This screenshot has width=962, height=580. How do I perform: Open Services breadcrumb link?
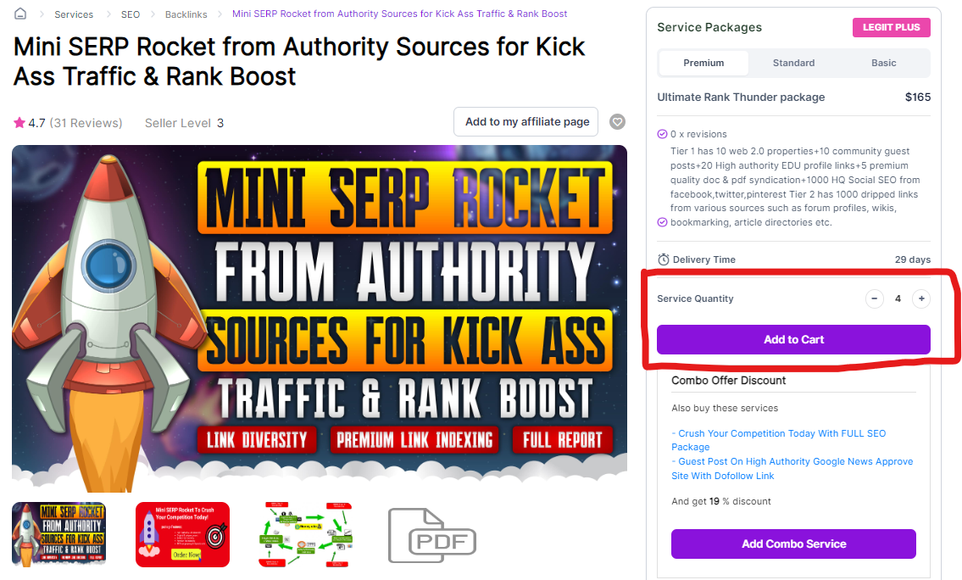pos(74,14)
